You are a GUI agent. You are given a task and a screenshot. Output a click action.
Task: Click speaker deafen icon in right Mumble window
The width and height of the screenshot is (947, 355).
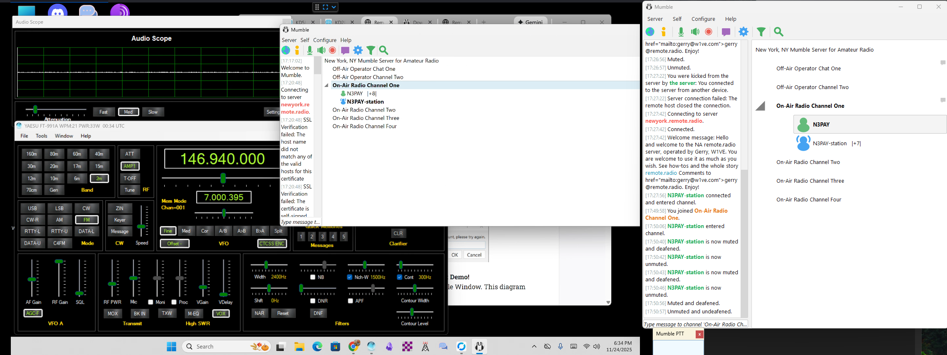pyautogui.click(x=695, y=32)
